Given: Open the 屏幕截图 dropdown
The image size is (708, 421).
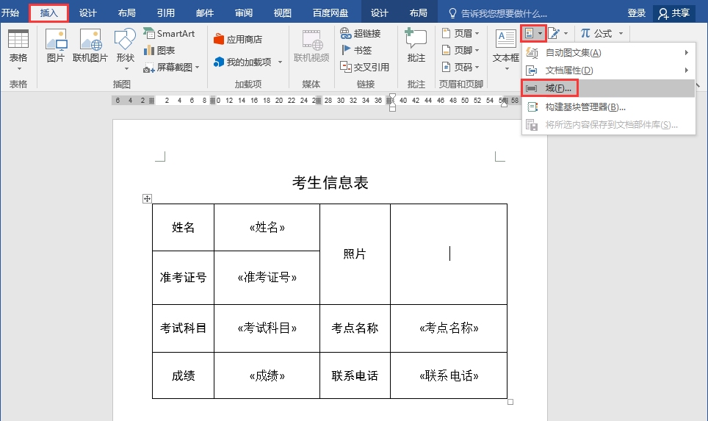Looking at the screenshot, I should (172, 68).
